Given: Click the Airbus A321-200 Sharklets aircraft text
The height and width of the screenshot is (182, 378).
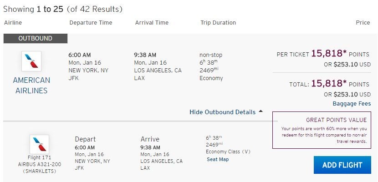Looking at the screenshot, I should click(x=39, y=167).
